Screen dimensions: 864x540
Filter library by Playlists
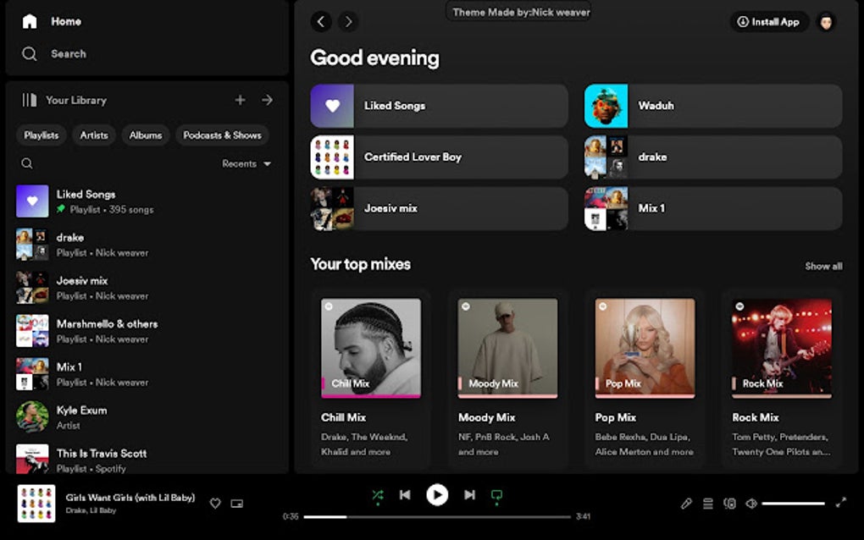(x=42, y=135)
